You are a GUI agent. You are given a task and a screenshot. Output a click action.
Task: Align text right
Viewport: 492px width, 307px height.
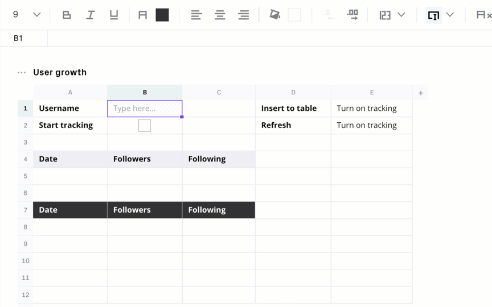point(244,15)
